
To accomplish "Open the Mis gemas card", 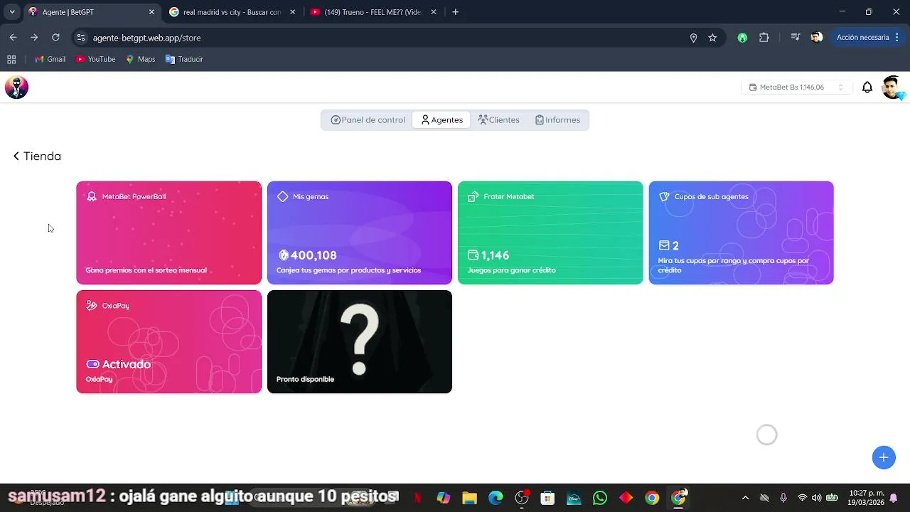I will 360,233.
